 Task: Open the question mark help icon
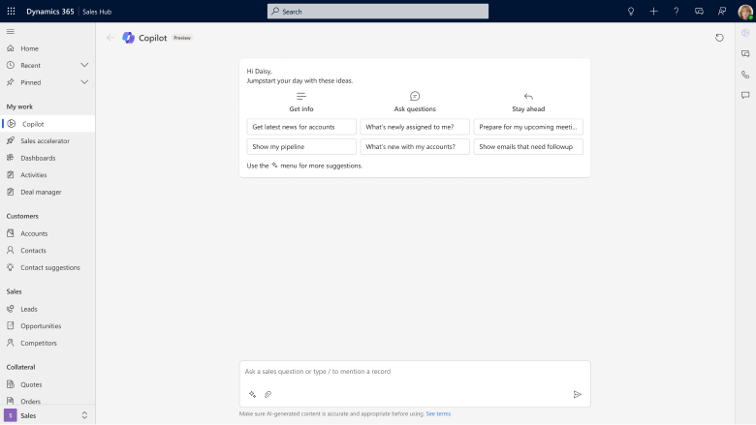tap(676, 11)
